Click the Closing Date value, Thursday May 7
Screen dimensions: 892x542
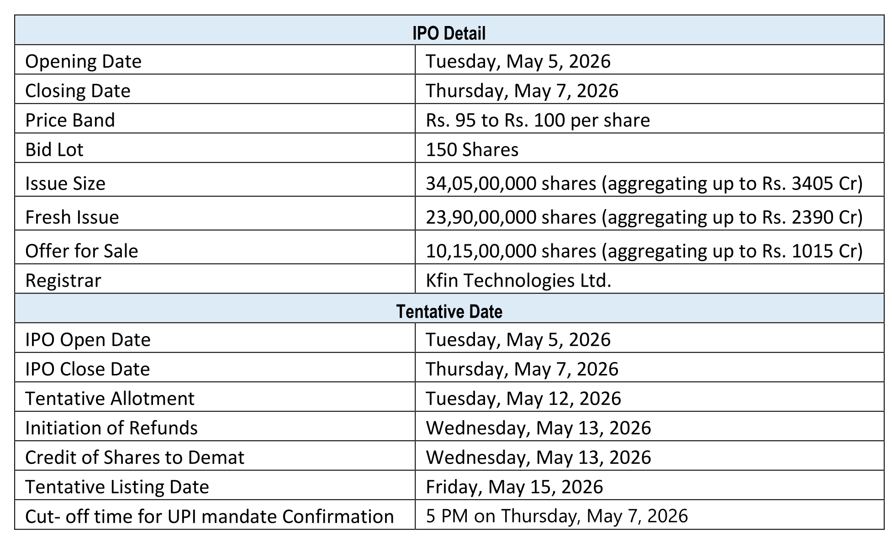click(522, 90)
